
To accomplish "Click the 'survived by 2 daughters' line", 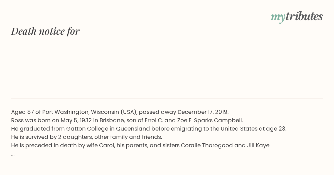I will click(87, 137).
